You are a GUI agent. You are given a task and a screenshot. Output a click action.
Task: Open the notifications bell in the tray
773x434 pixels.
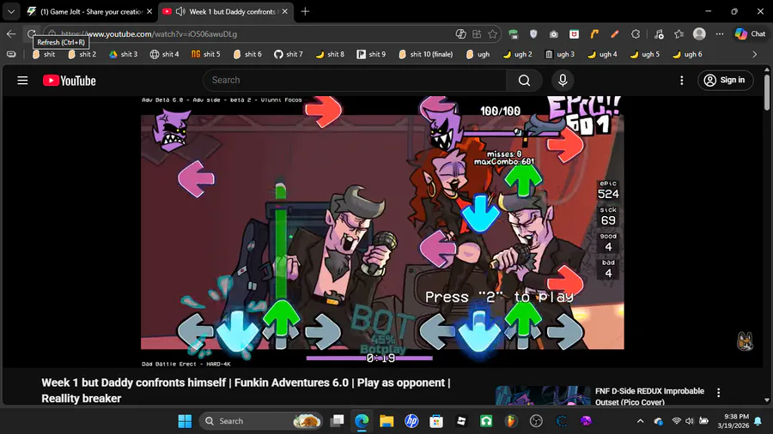[x=758, y=421]
